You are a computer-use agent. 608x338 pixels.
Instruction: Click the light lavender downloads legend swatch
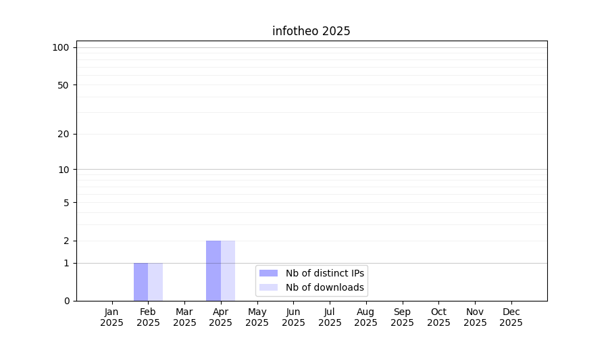268,287
